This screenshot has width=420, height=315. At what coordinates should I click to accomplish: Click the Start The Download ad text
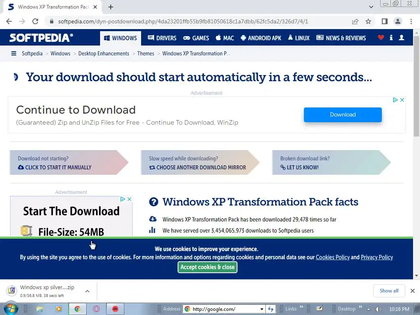(x=71, y=211)
